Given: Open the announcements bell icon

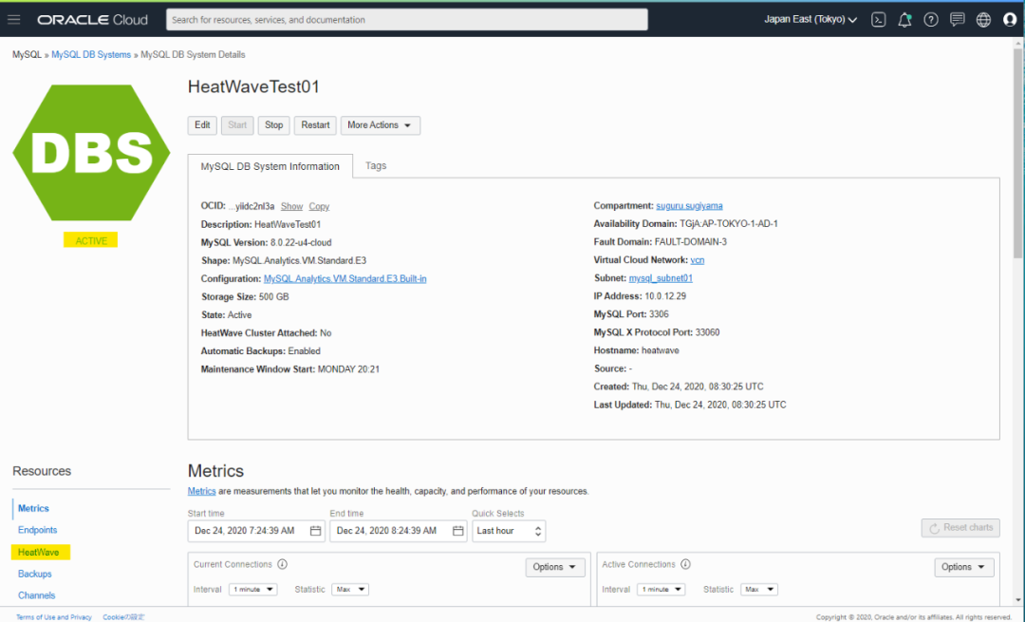Looking at the screenshot, I should coord(904,20).
